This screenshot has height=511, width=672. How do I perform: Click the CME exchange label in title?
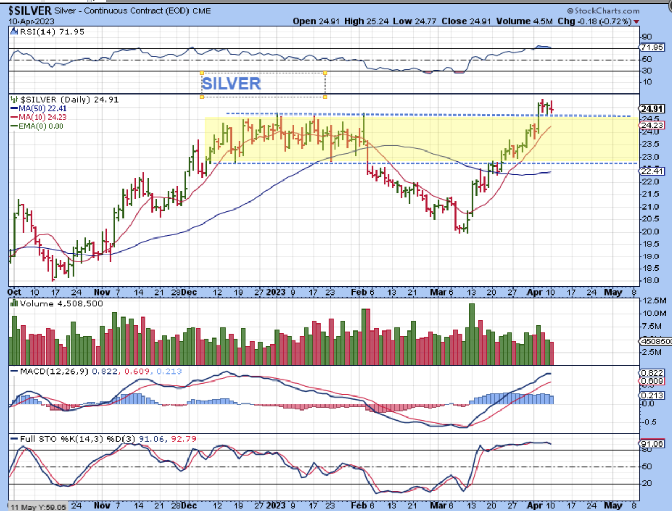pyautogui.click(x=201, y=11)
